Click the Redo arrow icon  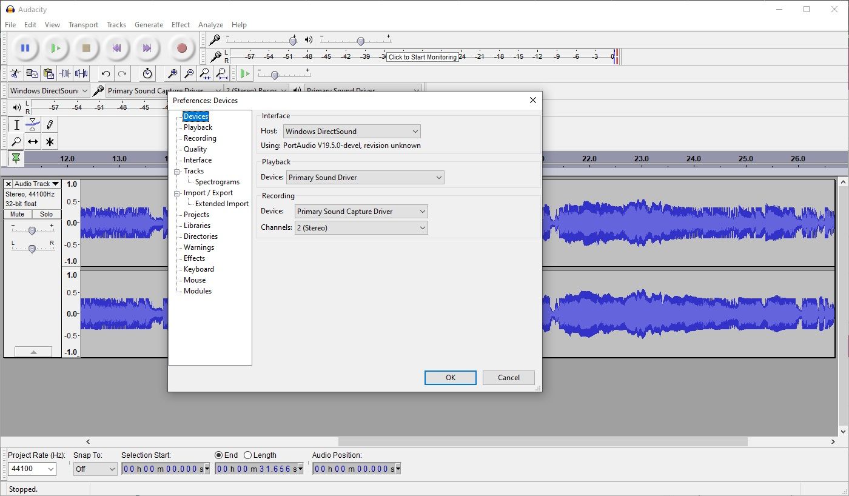(122, 73)
